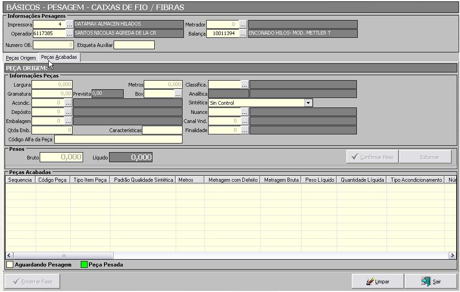Image resolution: width=460 pixels, height=292 pixels.
Task: Click the Sair exit button
Action: pos(431,282)
